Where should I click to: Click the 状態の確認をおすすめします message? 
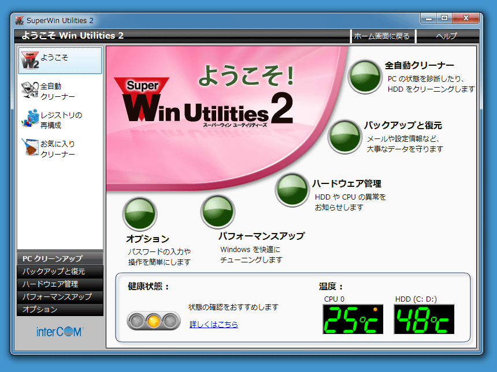233,307
